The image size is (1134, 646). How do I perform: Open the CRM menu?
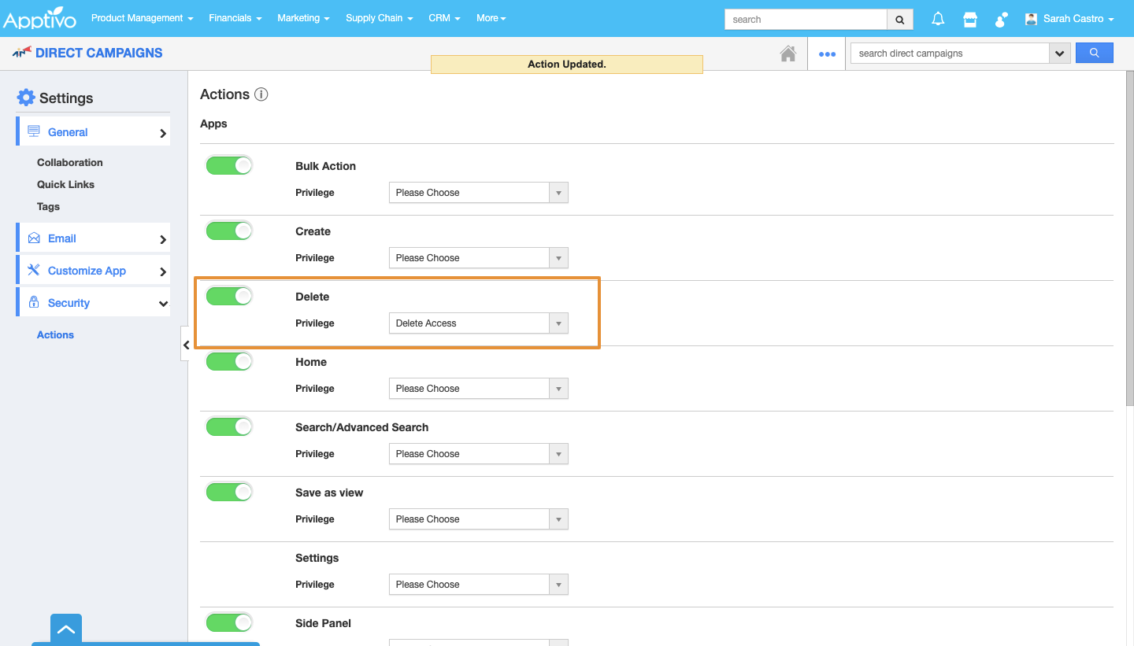[444, 18]
